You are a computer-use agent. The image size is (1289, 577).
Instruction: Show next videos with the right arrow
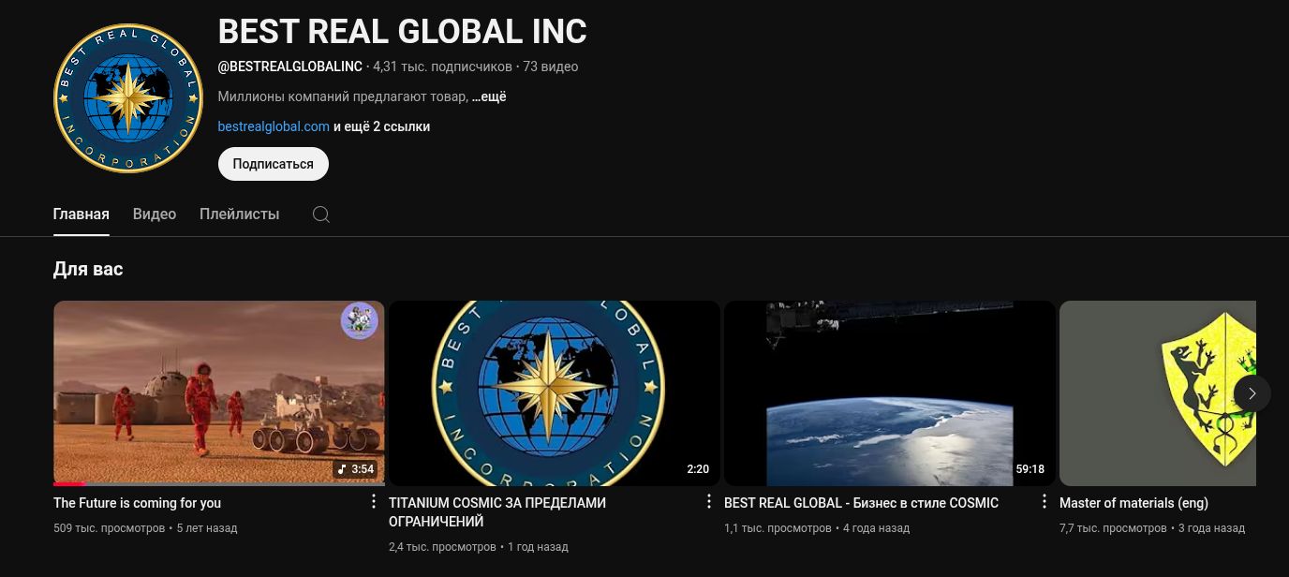(1252, 393)
